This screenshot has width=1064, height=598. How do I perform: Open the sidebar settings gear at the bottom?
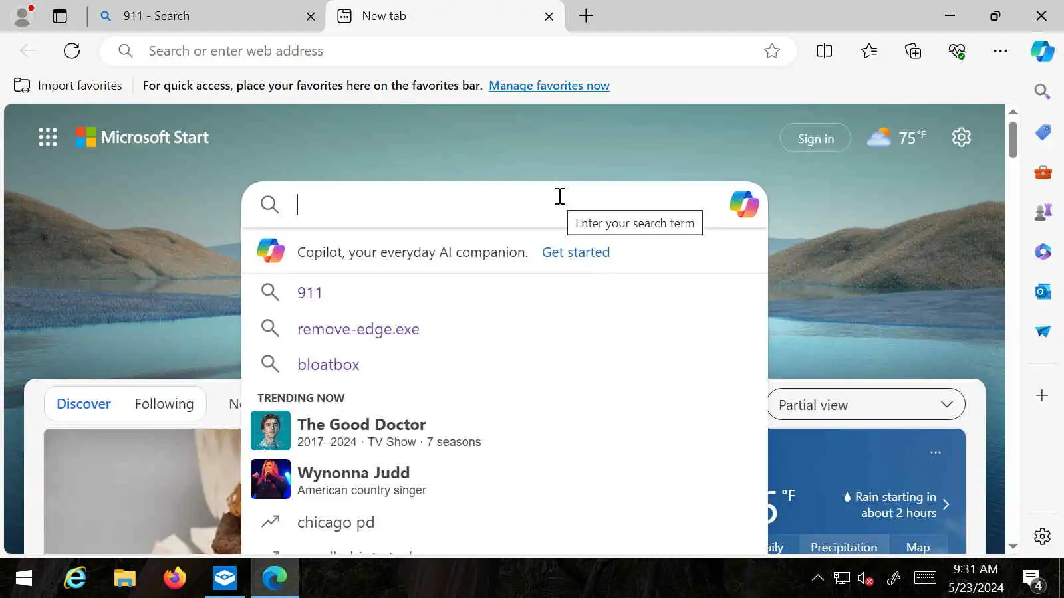[1043, 536]
